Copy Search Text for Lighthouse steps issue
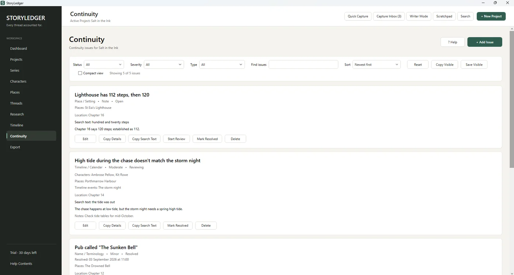Screen dimensions: 514x275 (x=144, y=139)
